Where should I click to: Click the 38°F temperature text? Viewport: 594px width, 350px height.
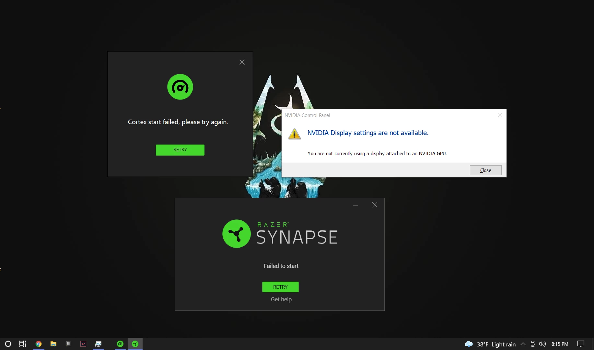pos(483,344)
